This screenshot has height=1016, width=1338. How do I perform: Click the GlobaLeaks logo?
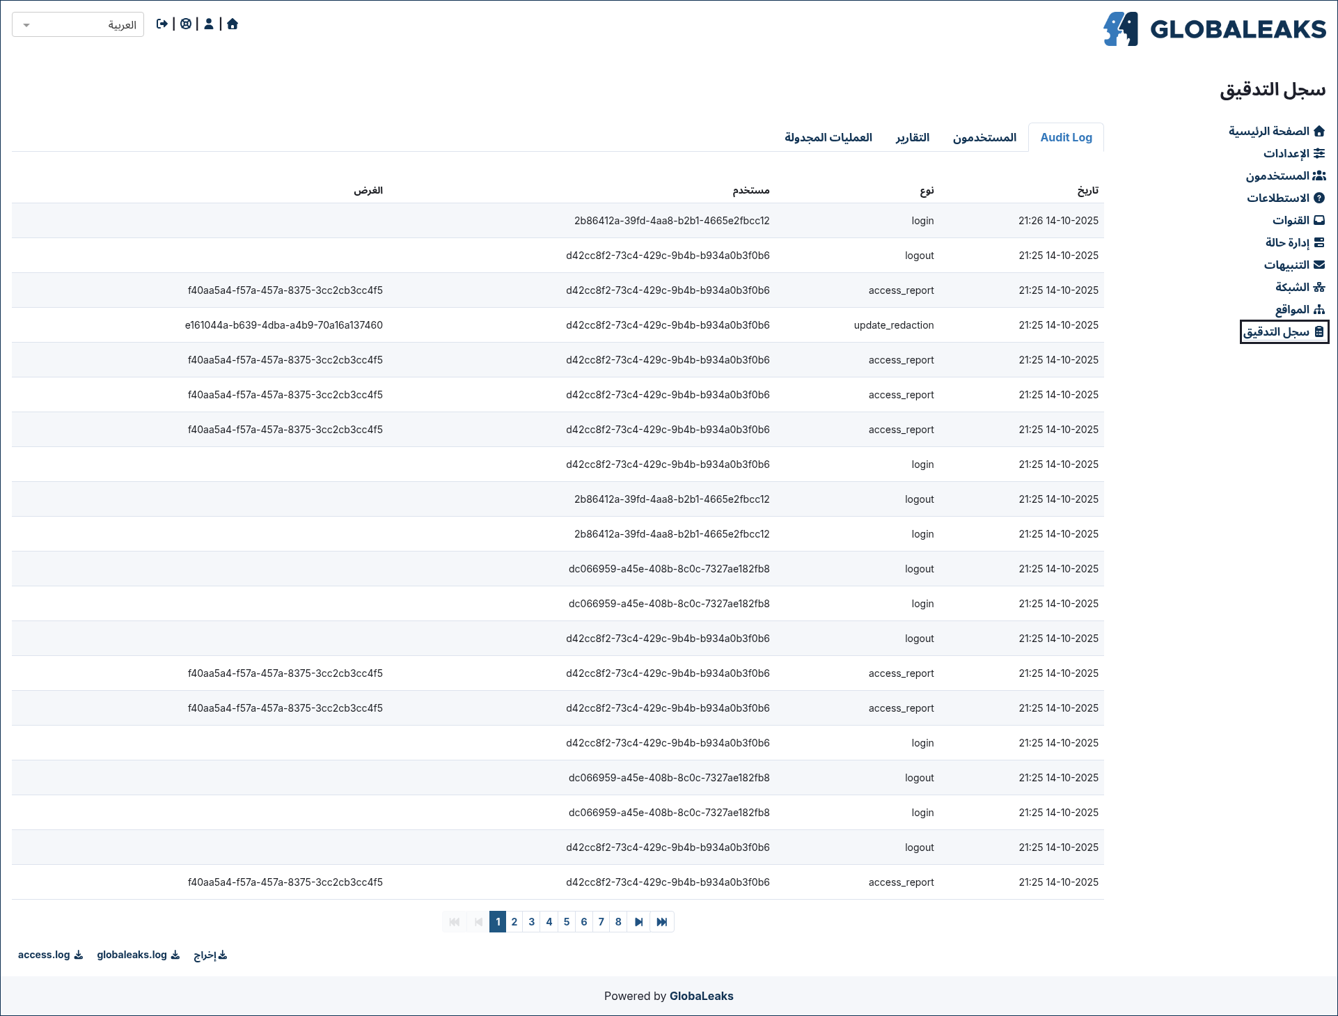pyautogui.click(x=1215, y=29)
